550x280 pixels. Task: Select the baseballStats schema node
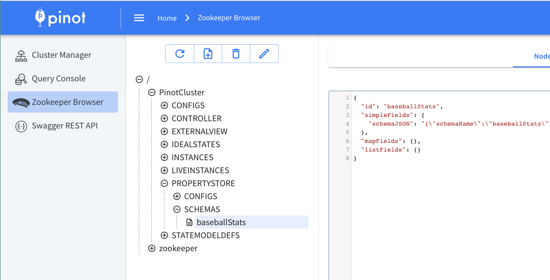click(221, 222)
